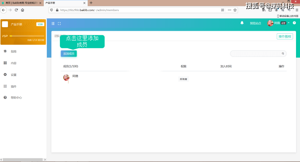Open the Firefox hamburger menu
Screen dimensions: 300x162
pyautogui.click(x=297, y=10)
